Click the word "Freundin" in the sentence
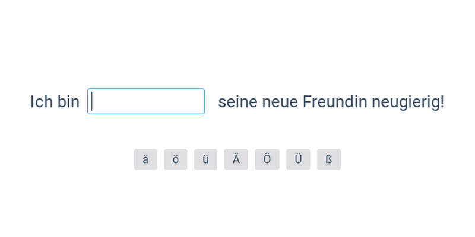 pos(335,102)
